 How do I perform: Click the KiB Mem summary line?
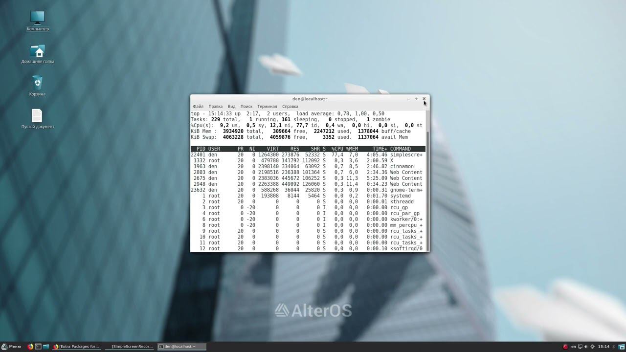[x=301, y=131]
